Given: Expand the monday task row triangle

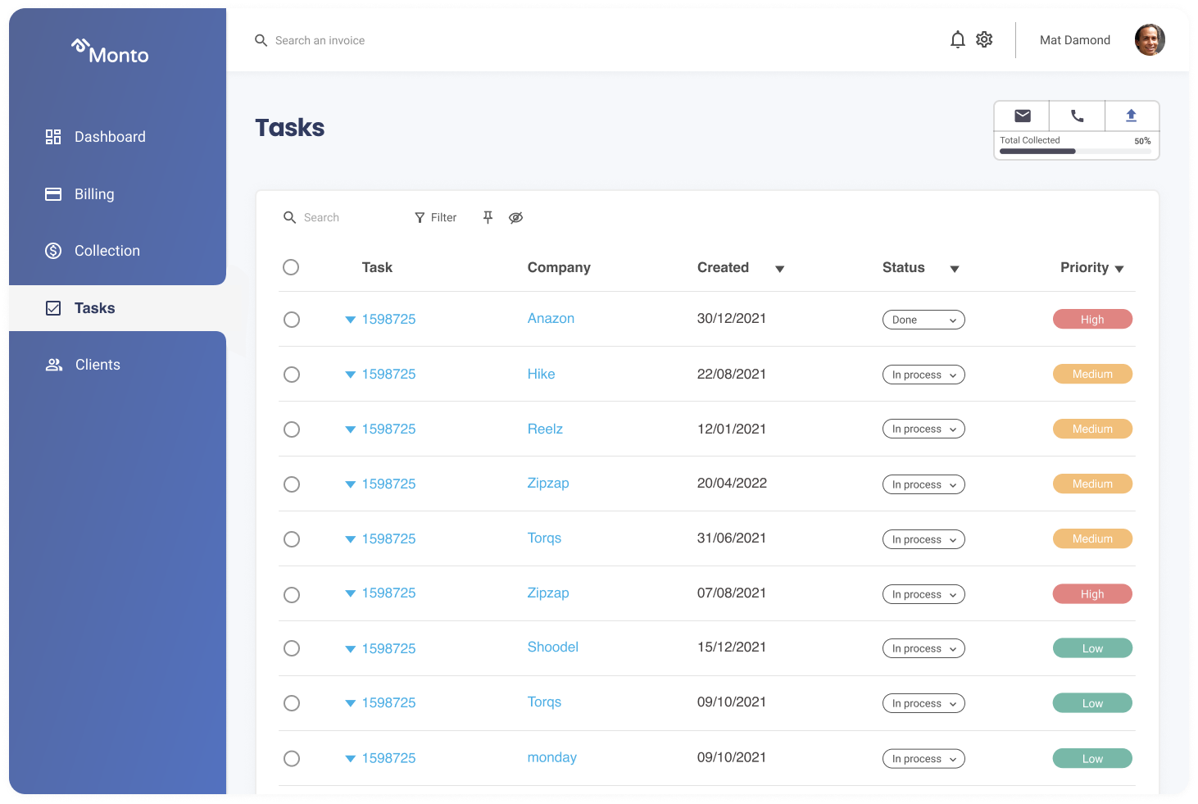Looking at the screenshot, I should [350, 759].
